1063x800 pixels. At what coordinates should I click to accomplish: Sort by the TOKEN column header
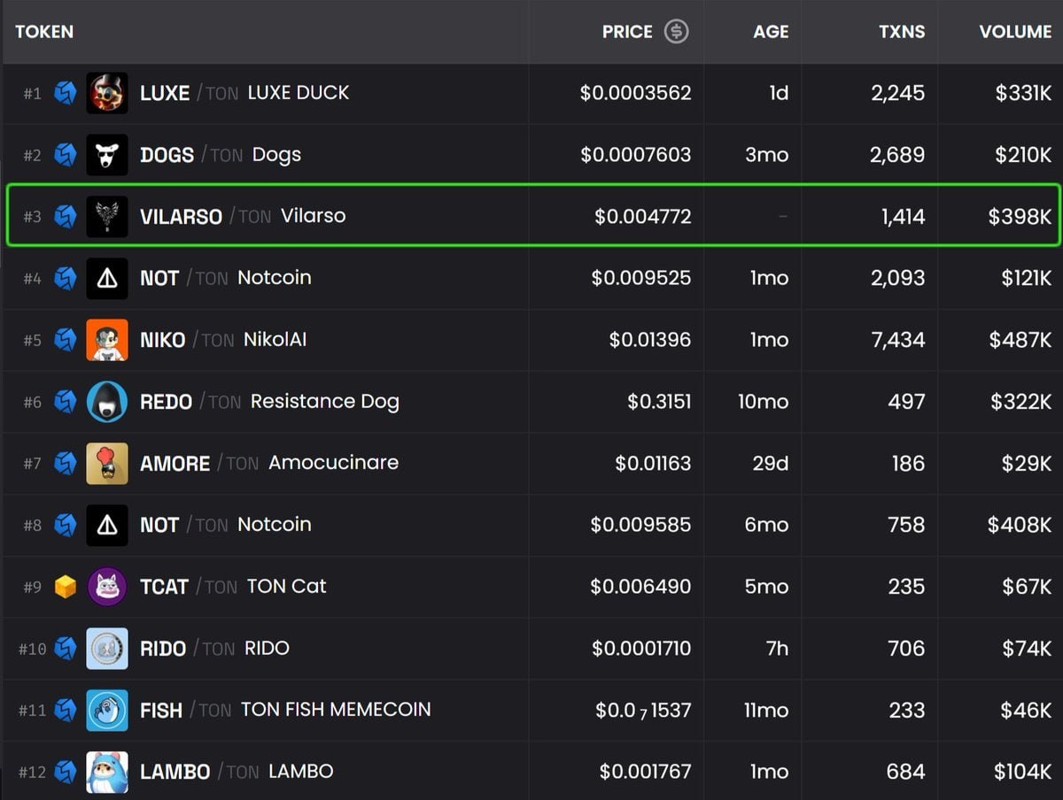44,32
